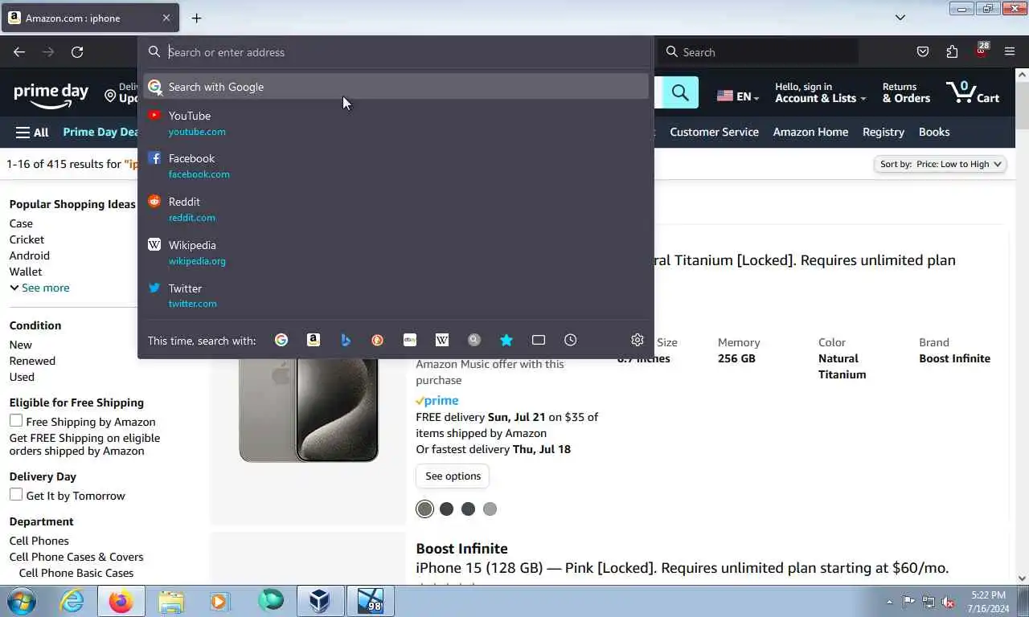1029x617 pixels.
Task: Open search settings gear icon
Action: click(x=637, y=340)
